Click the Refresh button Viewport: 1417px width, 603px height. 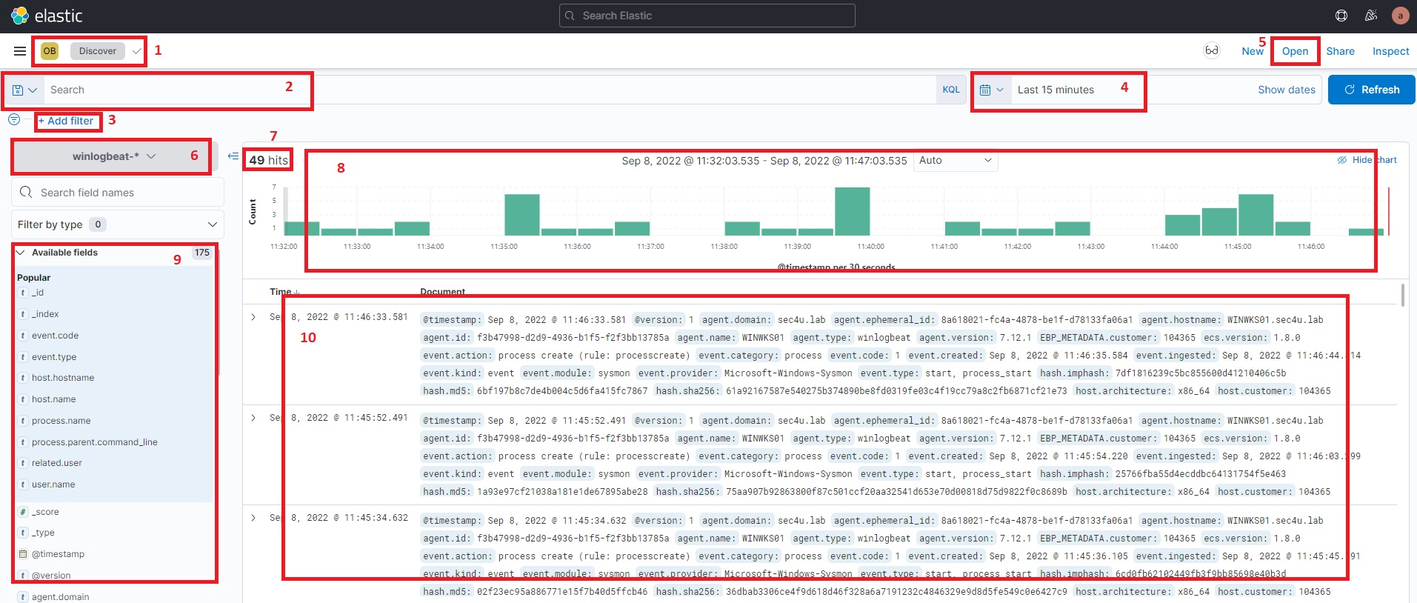(x=1371, y=90)
